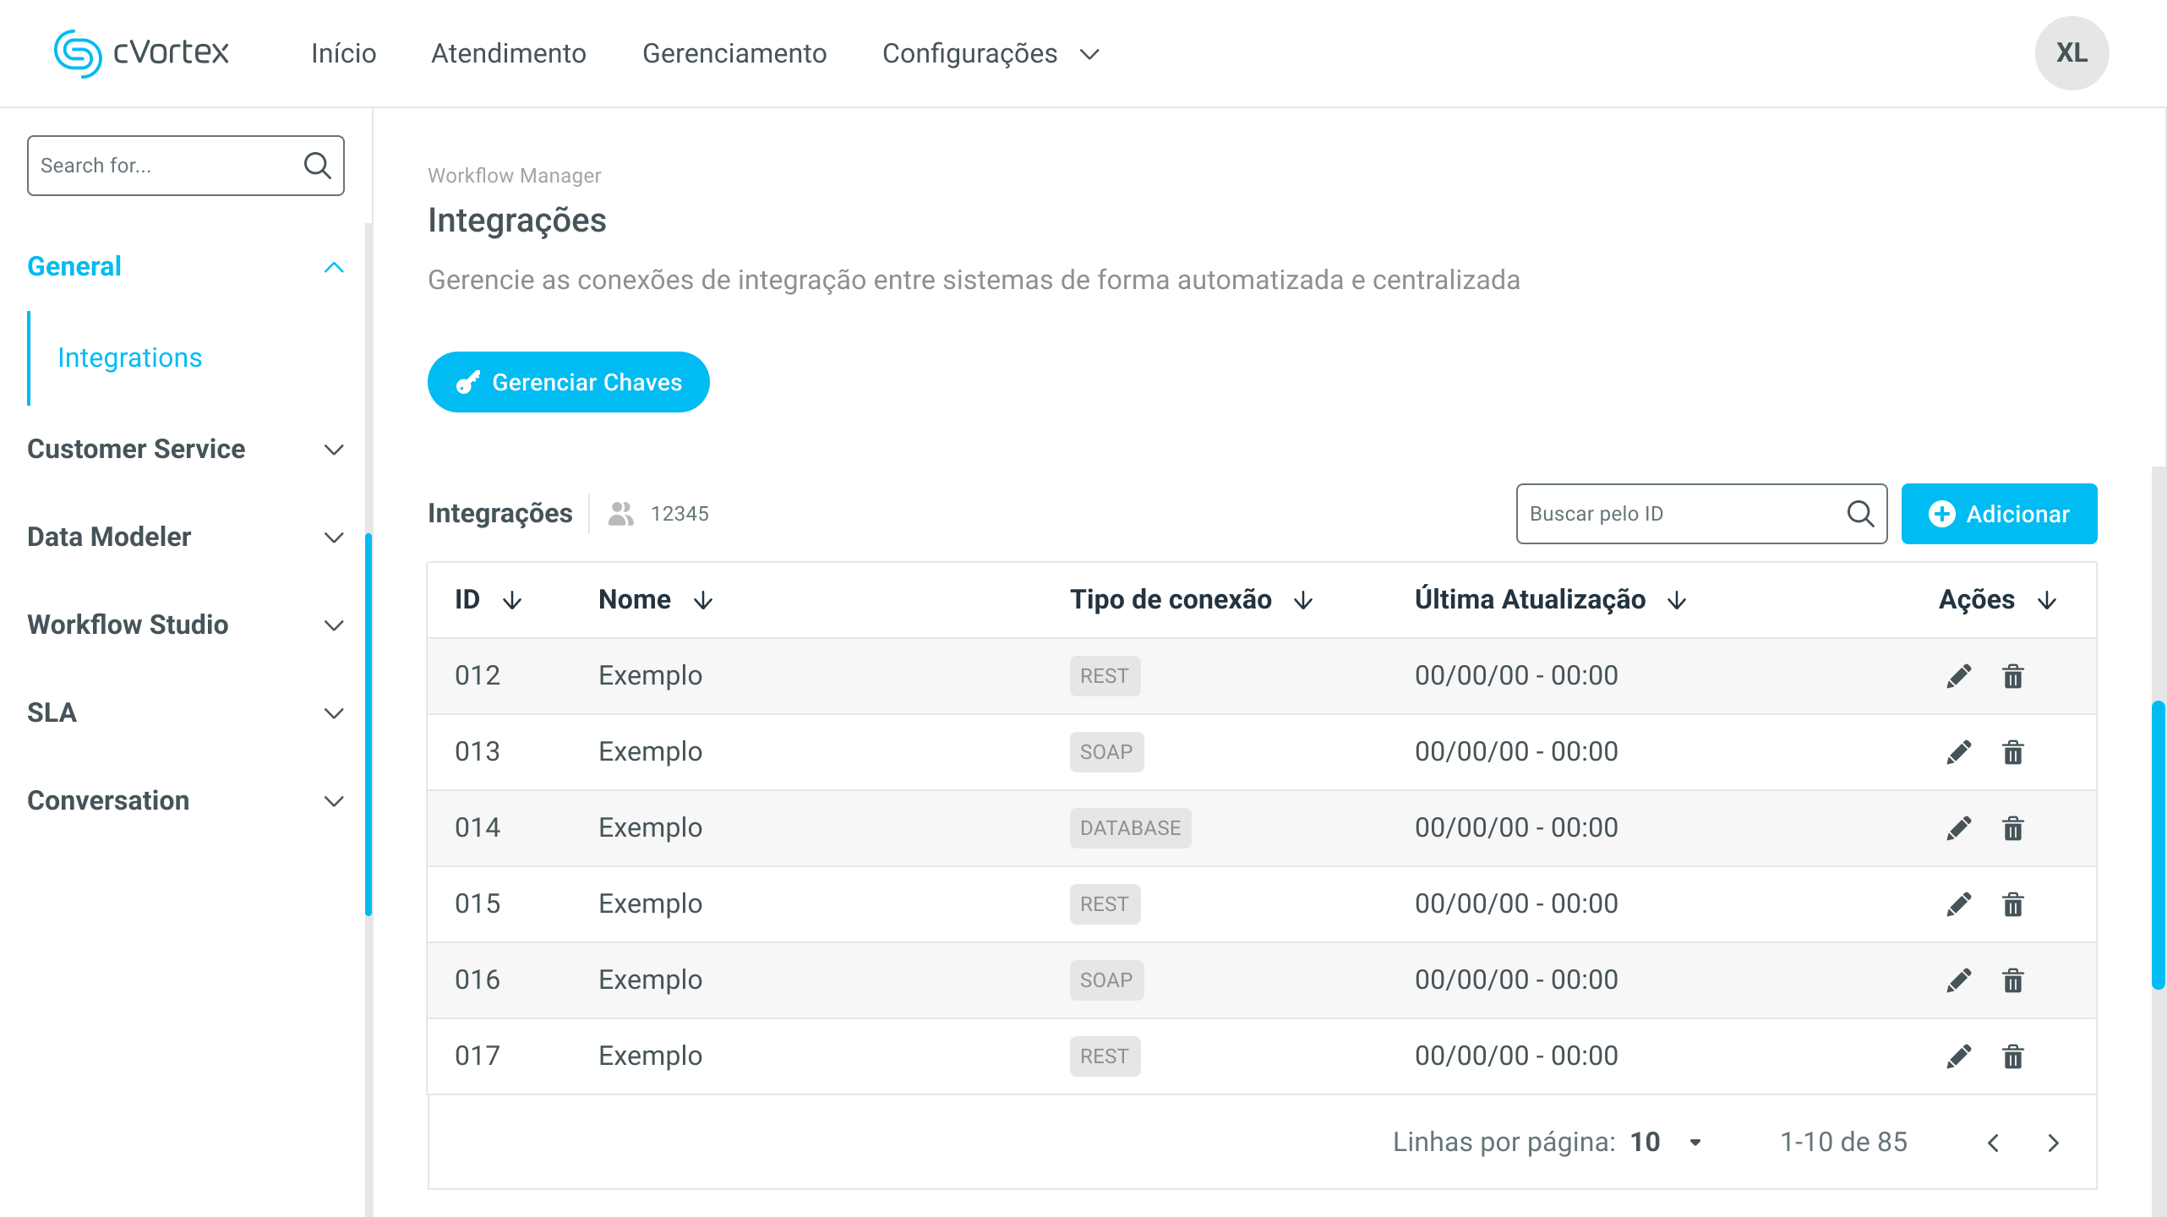Image resolution: width=2167 pixels, height=1217 pixels.
Task: Sort table by Nome column arrow
Action: 703,601
